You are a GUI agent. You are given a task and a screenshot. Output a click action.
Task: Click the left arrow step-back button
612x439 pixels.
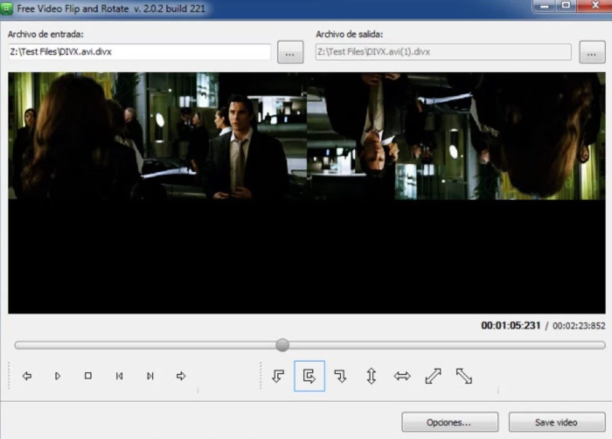(27, 376)
